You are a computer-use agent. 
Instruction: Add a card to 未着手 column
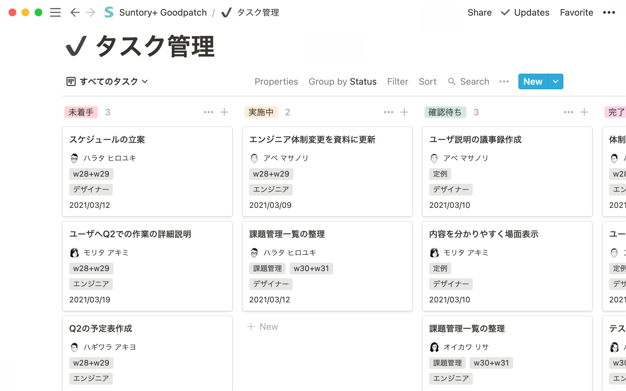(x=224, y=112)
